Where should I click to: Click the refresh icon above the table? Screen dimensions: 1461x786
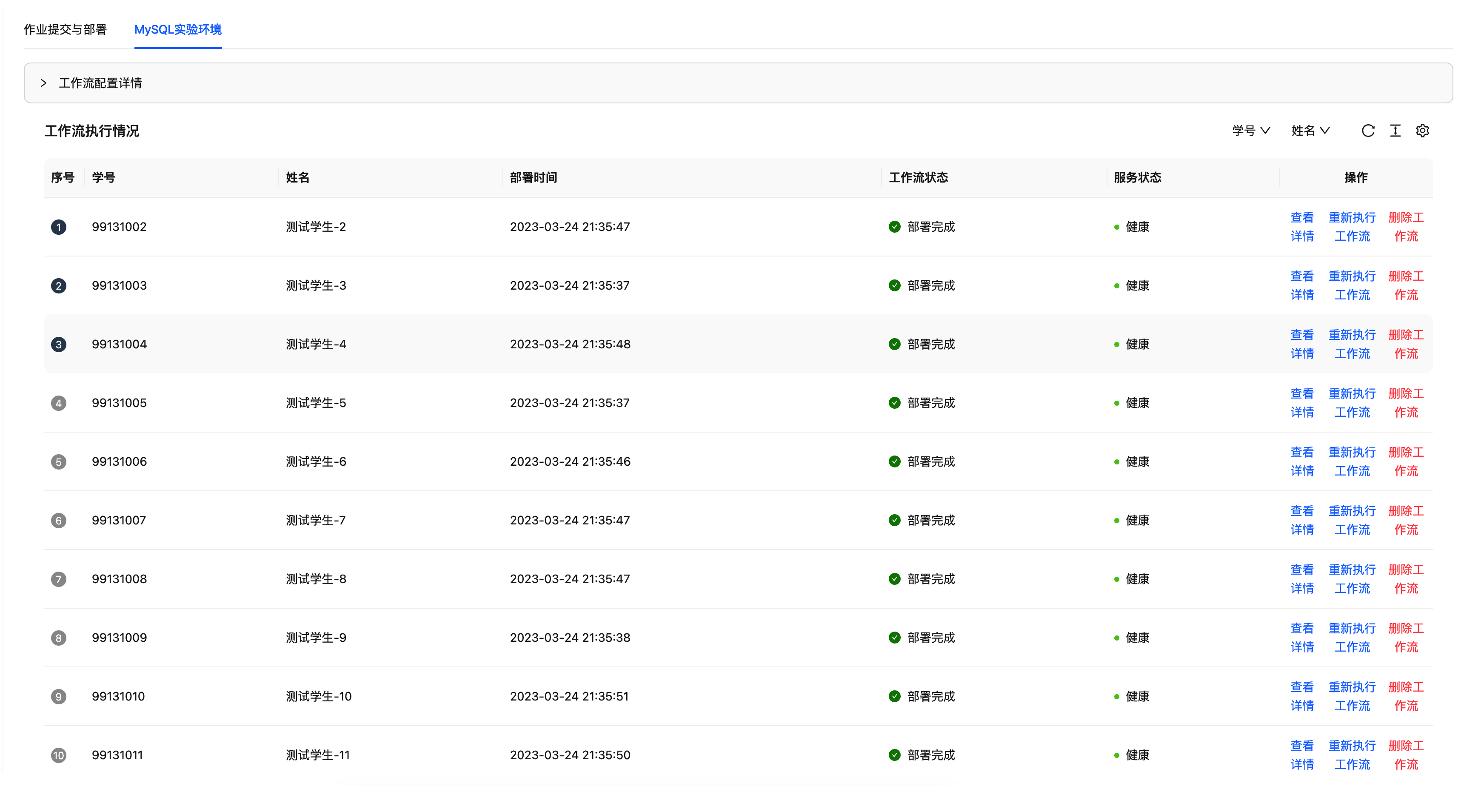(1367, 131)
